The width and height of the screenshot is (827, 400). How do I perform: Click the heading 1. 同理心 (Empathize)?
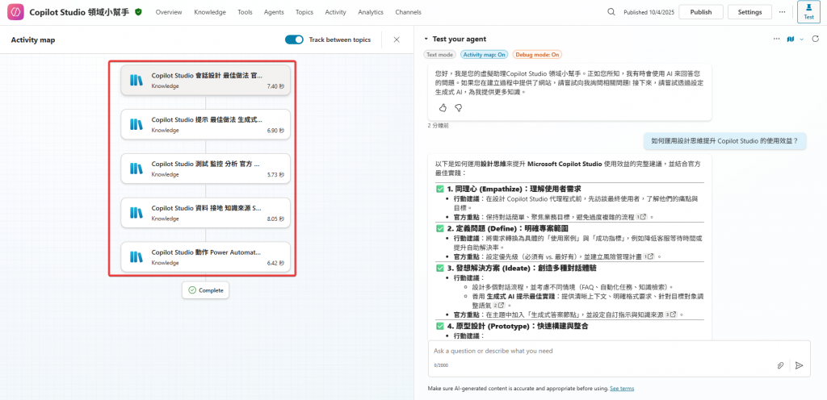click(514, 189)
